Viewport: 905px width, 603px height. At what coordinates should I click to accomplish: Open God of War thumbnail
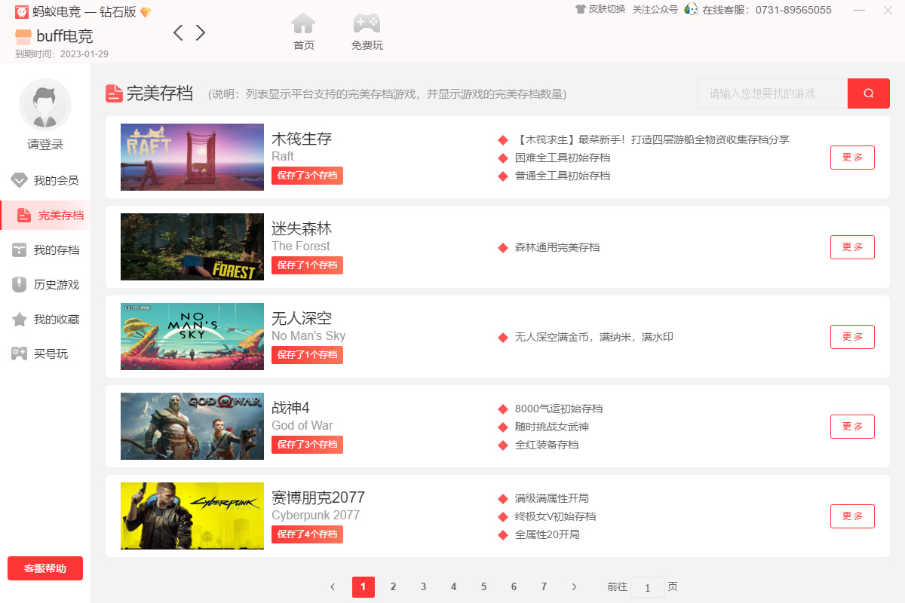192,426
